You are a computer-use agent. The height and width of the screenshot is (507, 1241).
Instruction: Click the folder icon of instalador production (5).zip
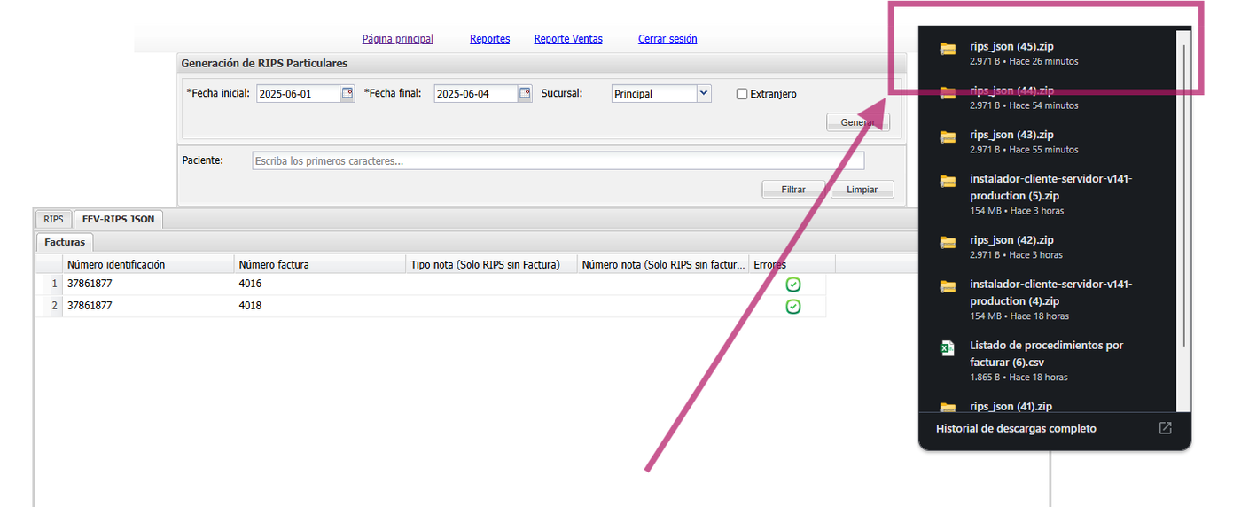(x=948, y=180)
